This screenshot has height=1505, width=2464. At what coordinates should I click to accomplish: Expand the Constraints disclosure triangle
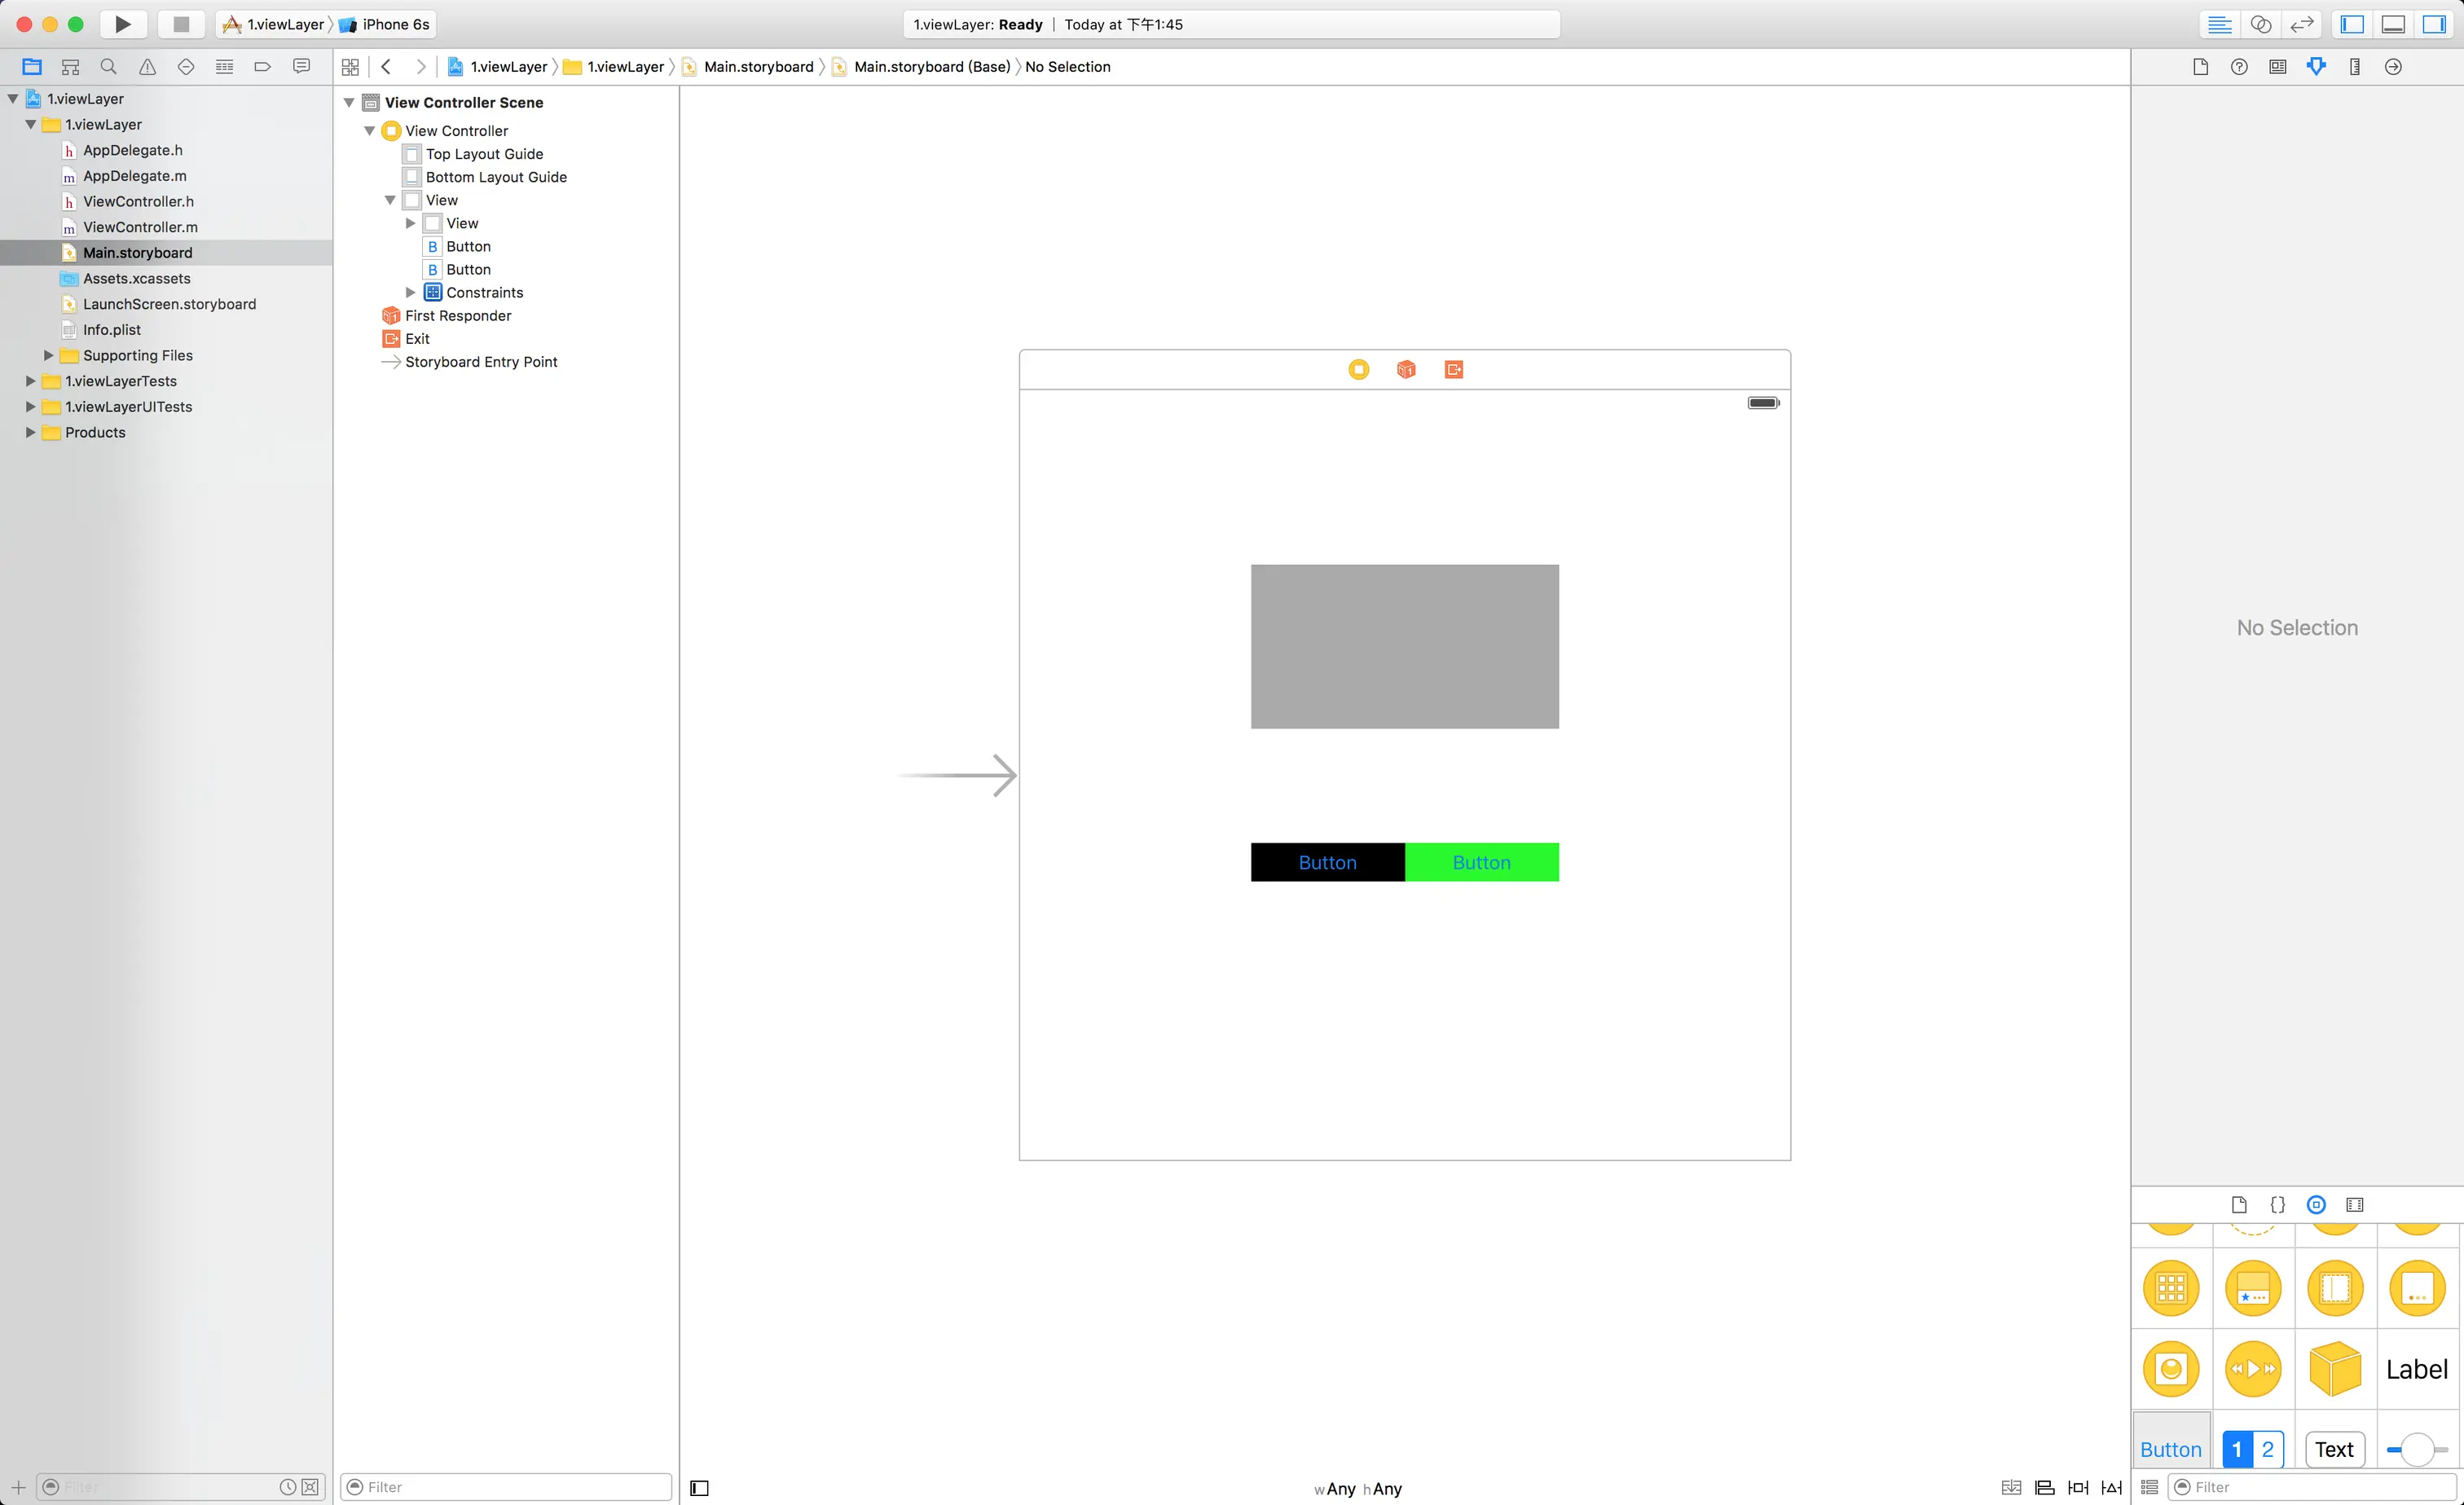[410, 292]
